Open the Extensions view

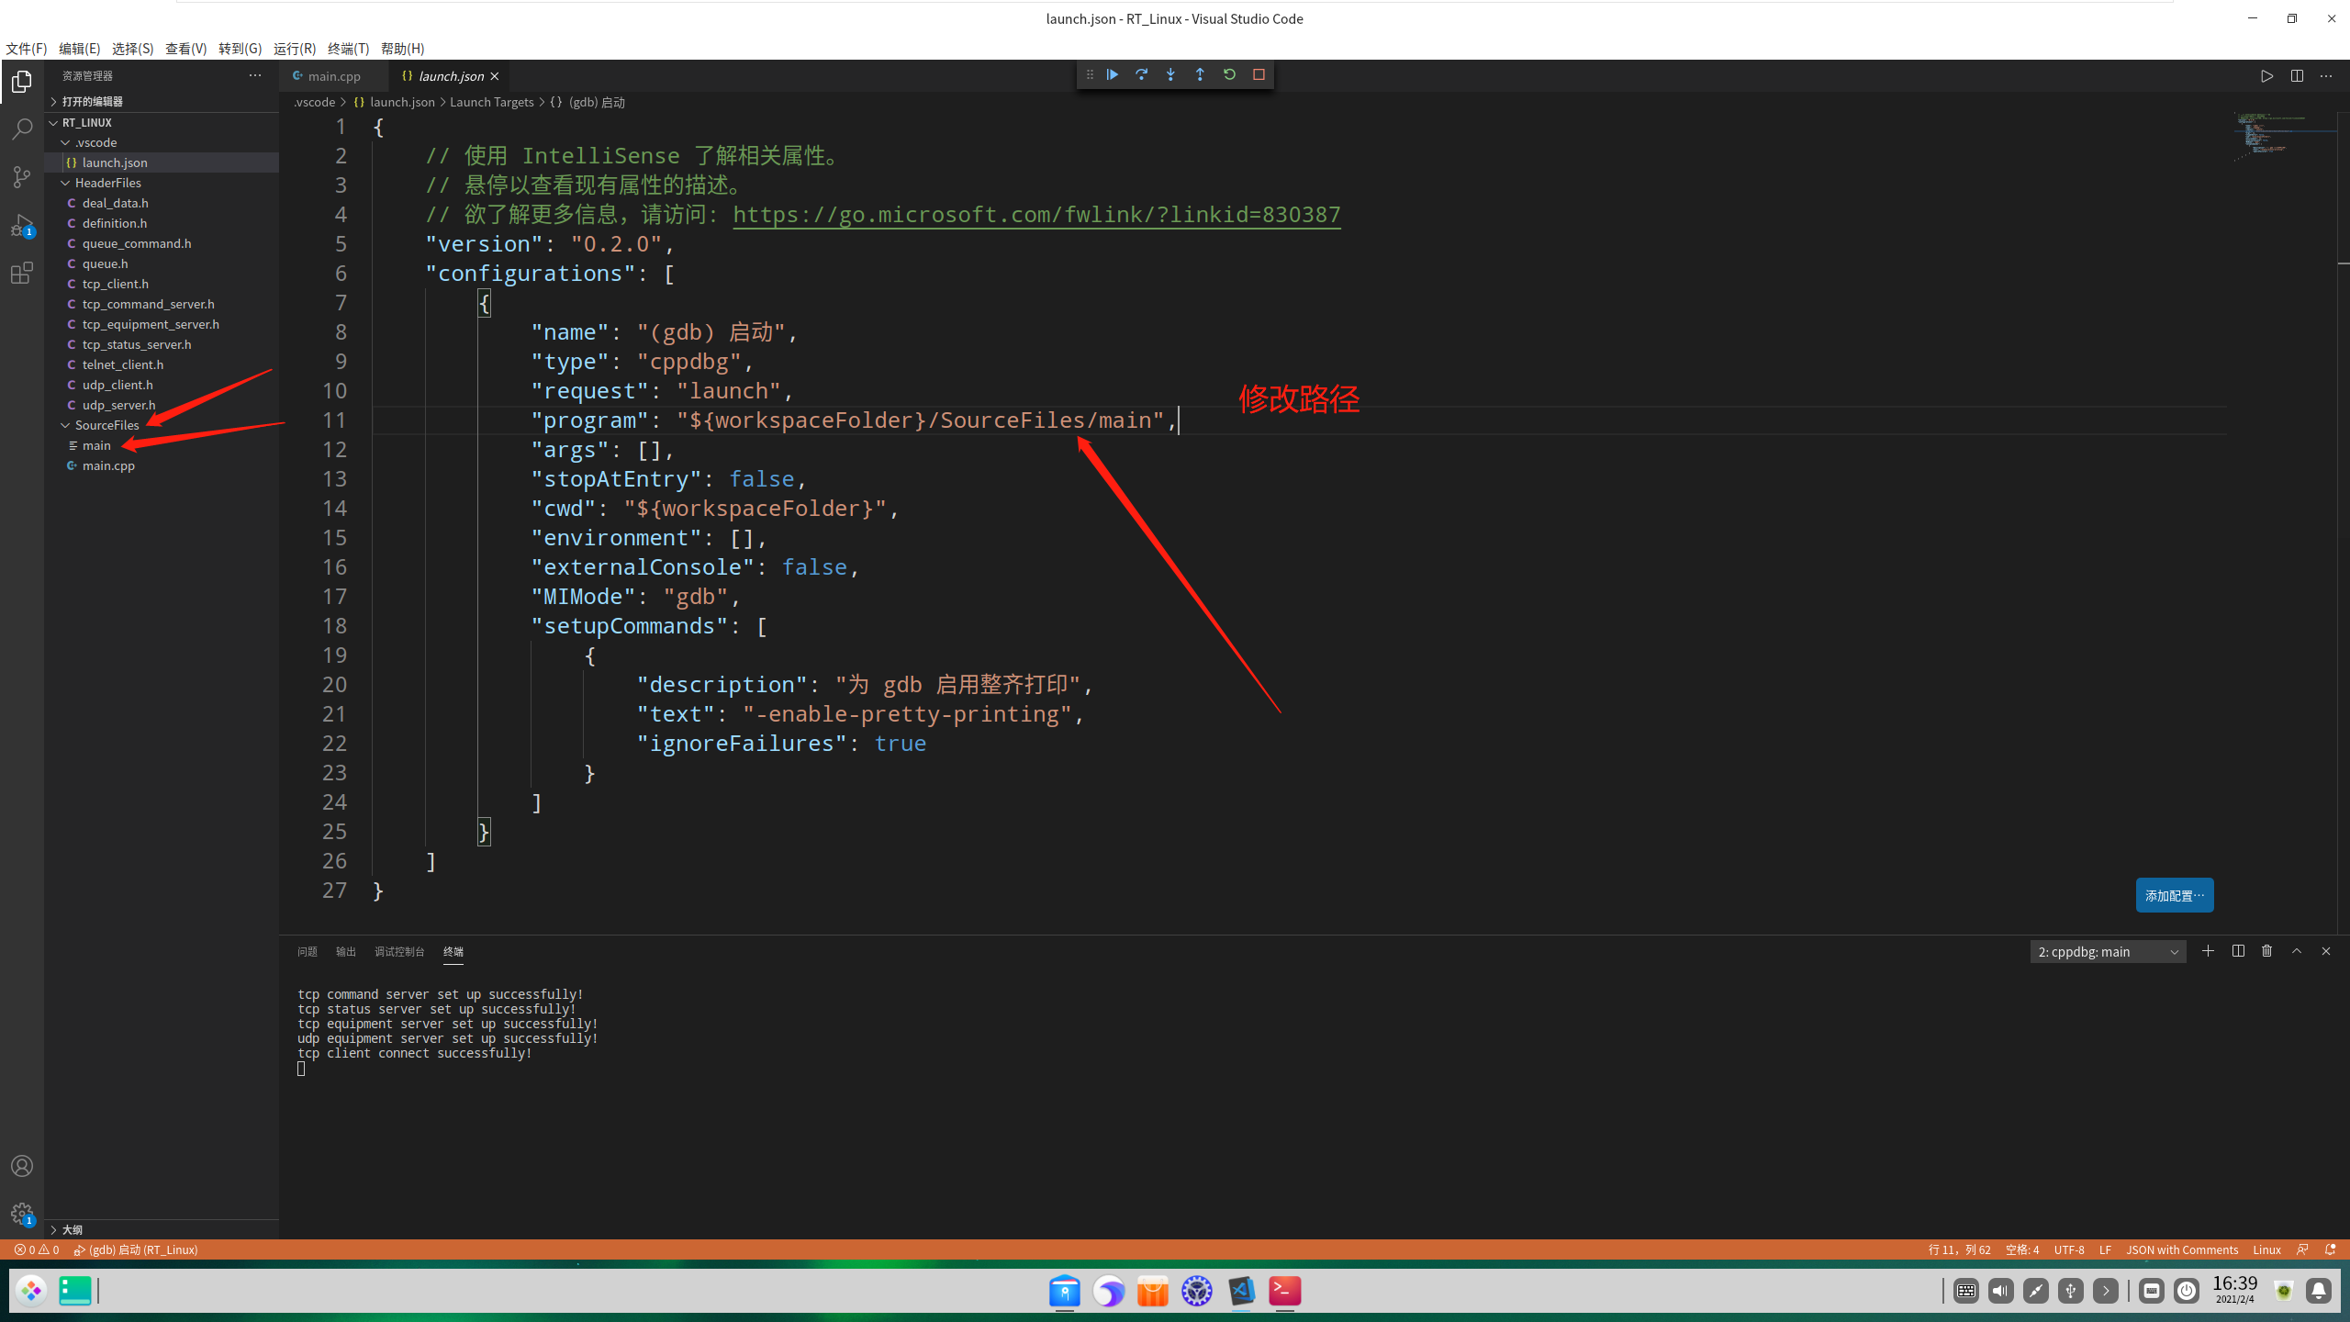[22, 273]
